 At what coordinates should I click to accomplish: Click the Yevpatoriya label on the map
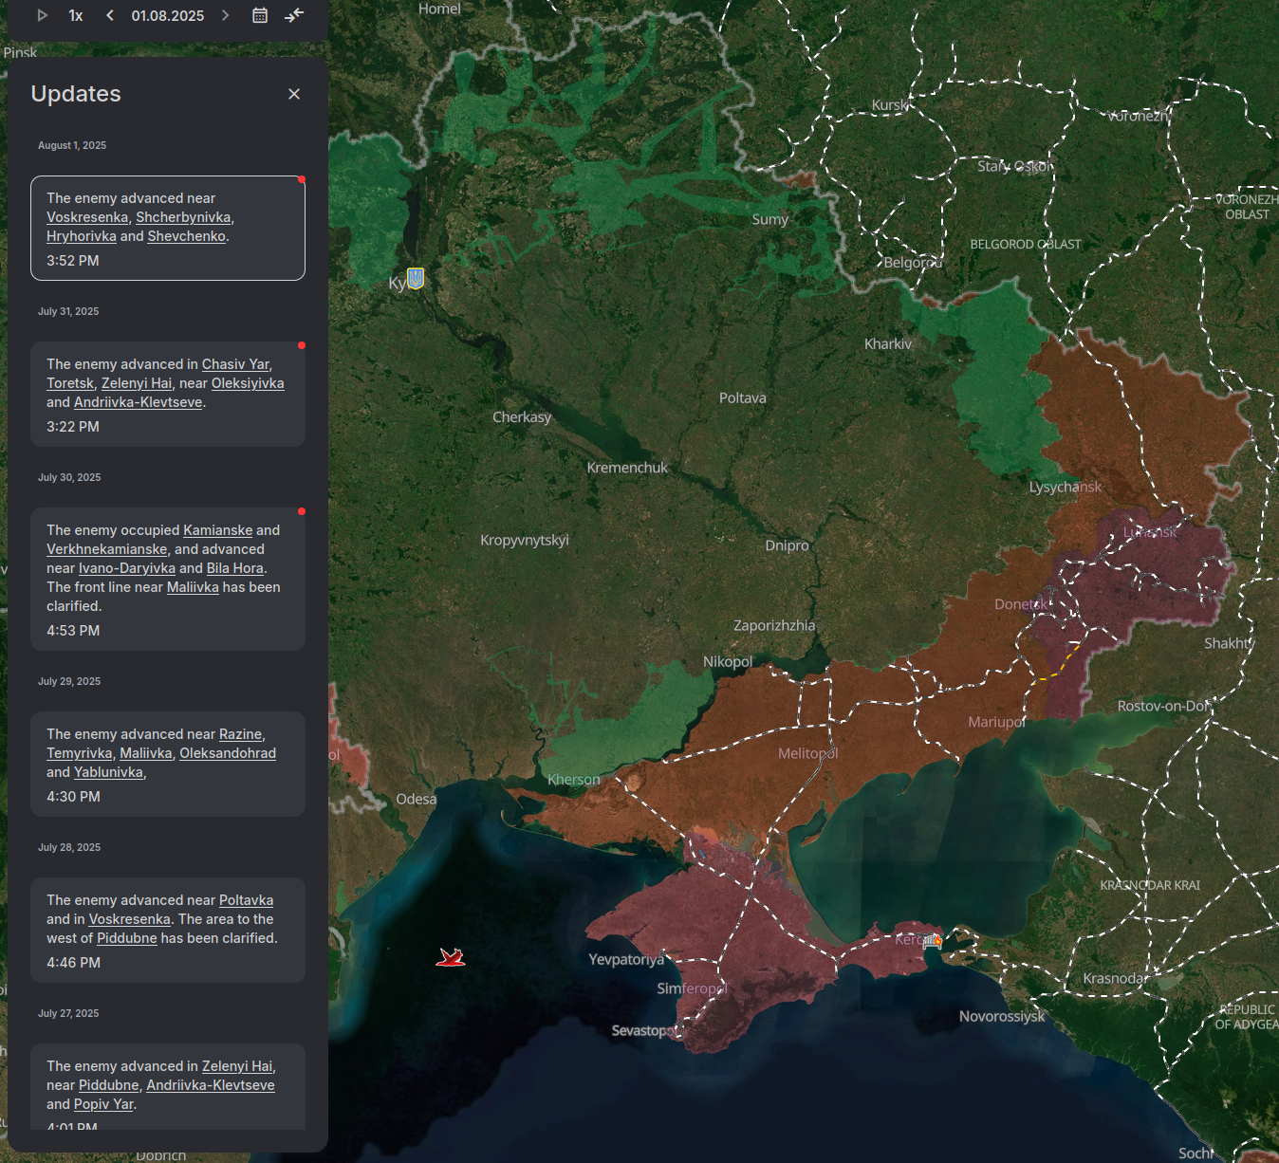click(627, 960)
